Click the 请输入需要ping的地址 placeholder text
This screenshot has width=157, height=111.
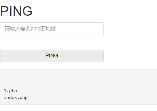point(30,28)
